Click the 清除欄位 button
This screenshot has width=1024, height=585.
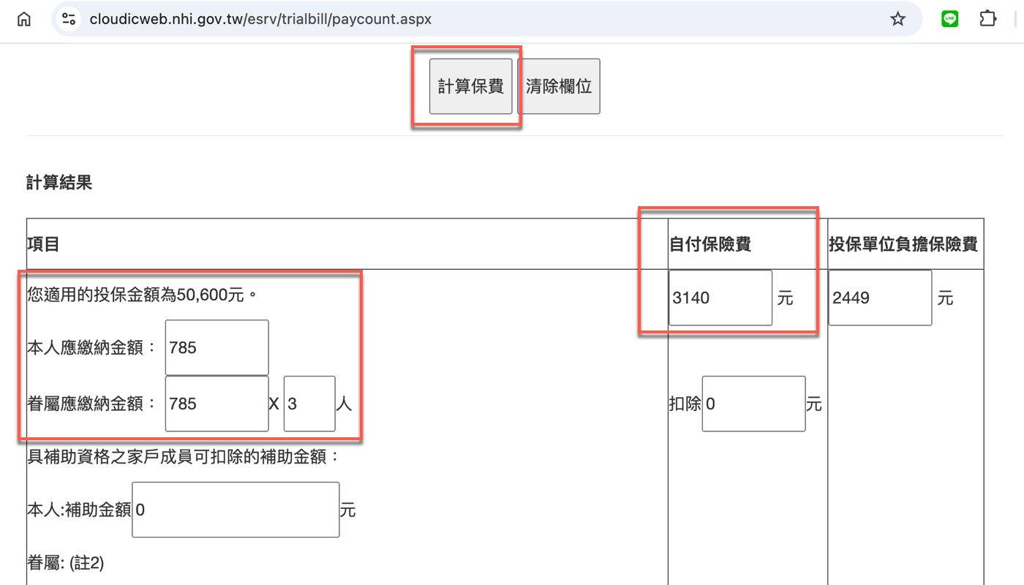tap(558, 86)
